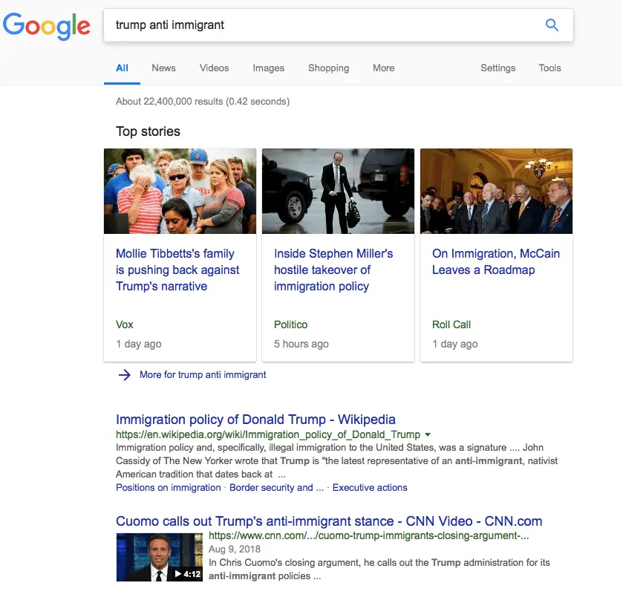Image resolution: width=623 pixels, height=600 pixels.
Task: Click the McCain Roll Call story thumbnail
Action: coord(496,191)
